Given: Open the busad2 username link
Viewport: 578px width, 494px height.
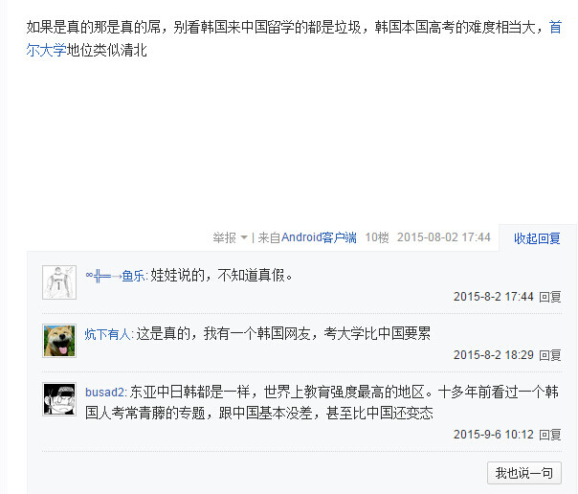Looking at the screenshot, I should [105, 393].
